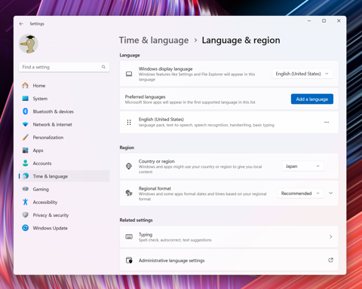Open Personalization settings

(64, 138)
